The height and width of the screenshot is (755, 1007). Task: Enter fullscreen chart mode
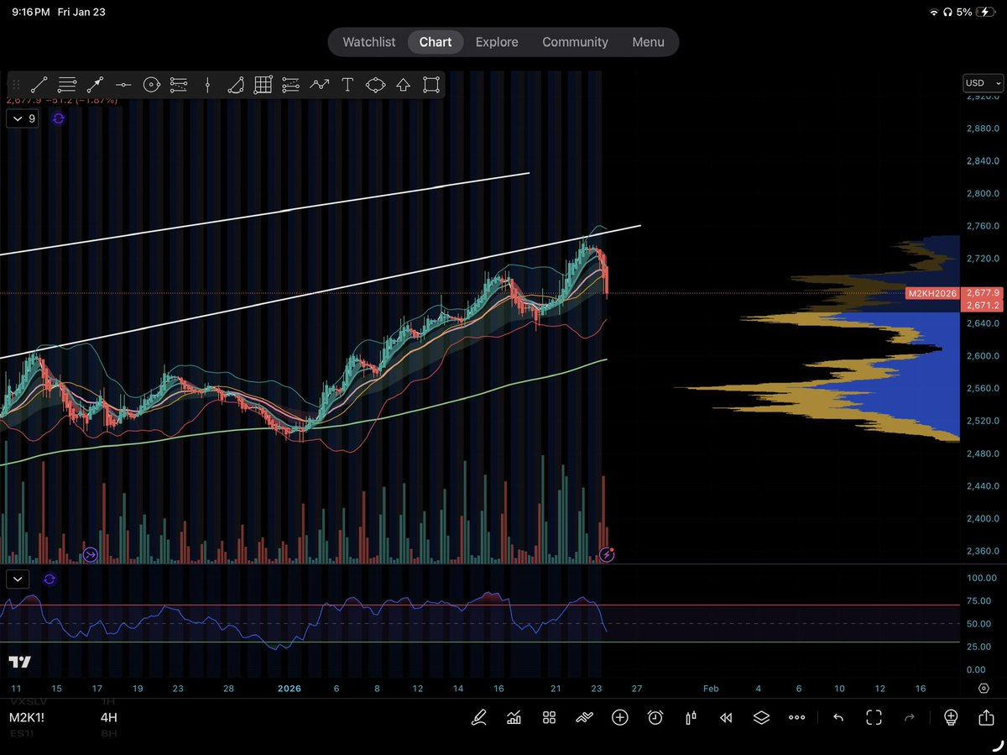coord(874,717)
